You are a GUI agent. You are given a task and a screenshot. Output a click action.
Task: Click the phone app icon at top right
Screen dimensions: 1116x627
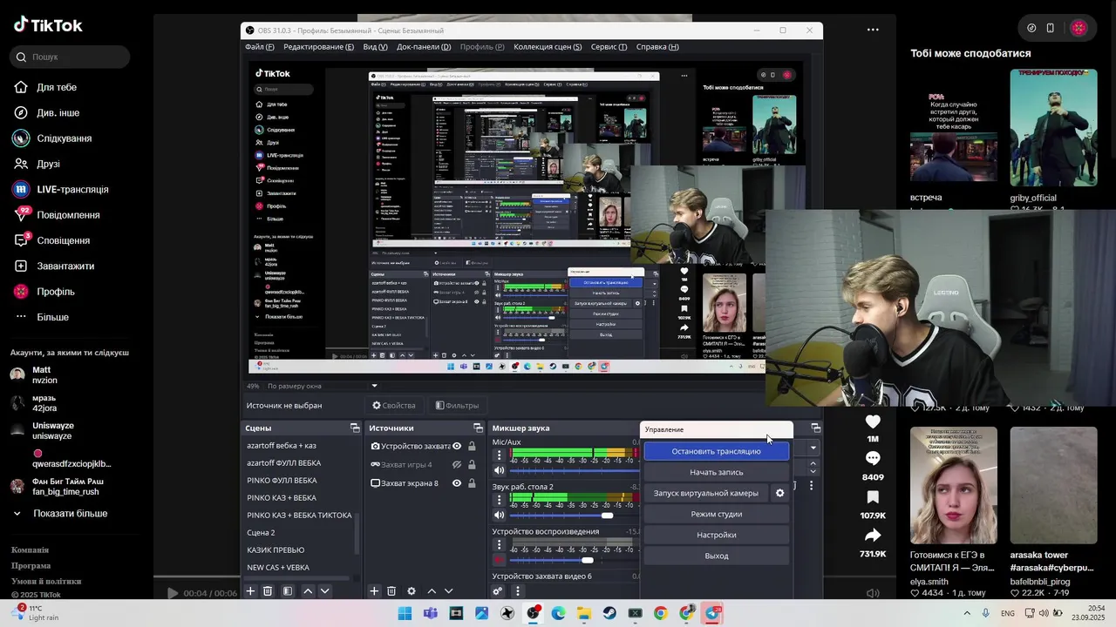tap(1051, 28)
